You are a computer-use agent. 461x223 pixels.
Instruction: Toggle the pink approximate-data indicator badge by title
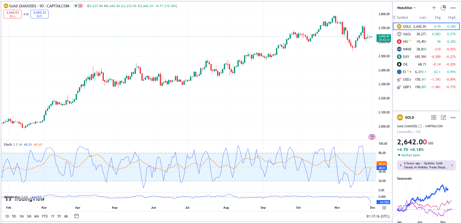[x=81, y=6]
